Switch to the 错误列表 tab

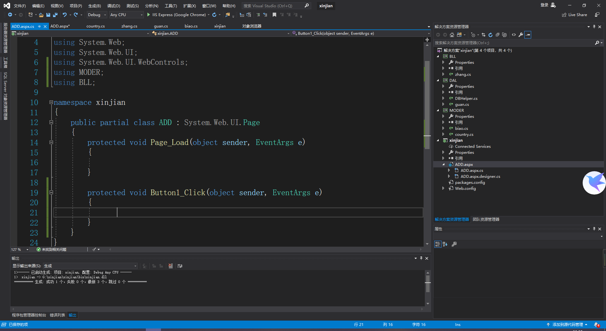[57, 315]
